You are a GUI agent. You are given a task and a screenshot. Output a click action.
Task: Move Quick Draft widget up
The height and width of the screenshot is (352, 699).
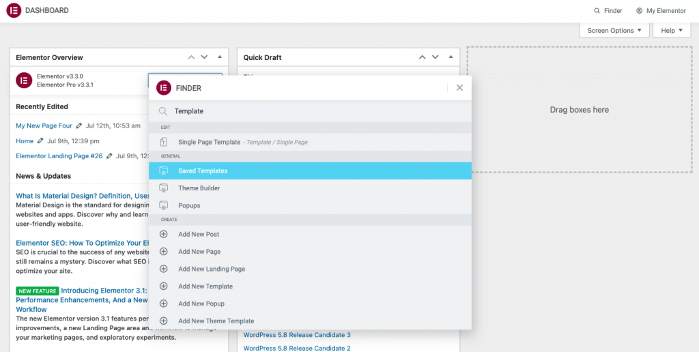tap(422, 57)
